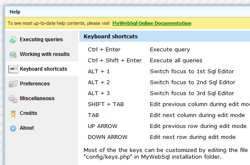Click the Miscellaneous gears icon

[x=13, y=99]
